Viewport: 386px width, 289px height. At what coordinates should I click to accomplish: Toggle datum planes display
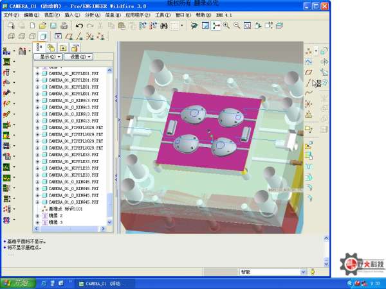coord(69,37)
